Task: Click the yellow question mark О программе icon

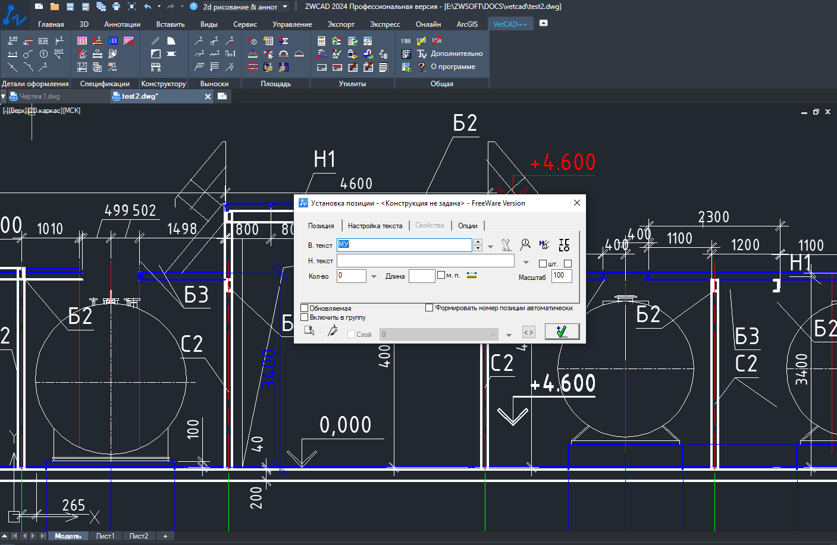Action: point(422,67)
